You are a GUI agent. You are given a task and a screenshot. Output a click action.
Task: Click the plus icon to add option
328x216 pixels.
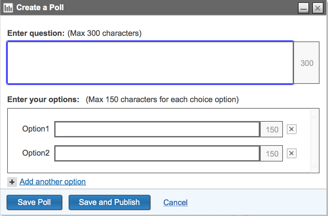click(12, 182)
